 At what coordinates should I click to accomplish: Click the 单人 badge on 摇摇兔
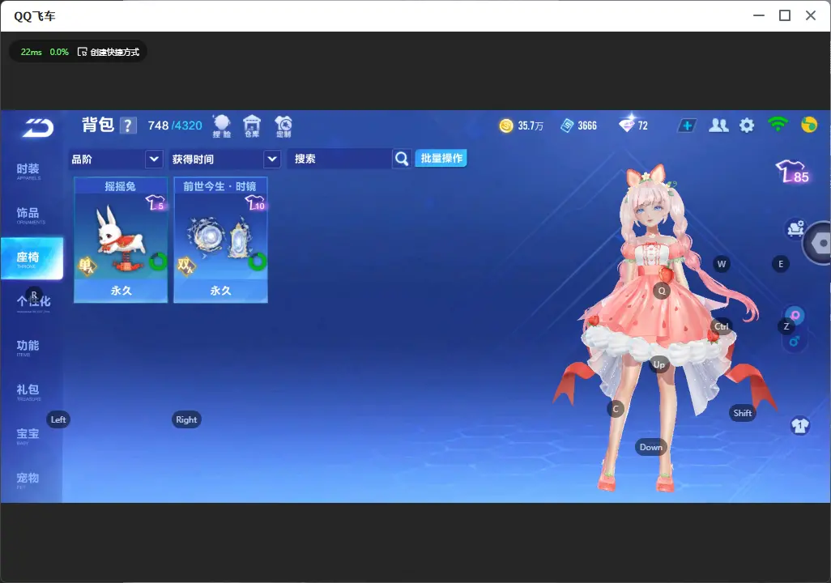[87, 266]
